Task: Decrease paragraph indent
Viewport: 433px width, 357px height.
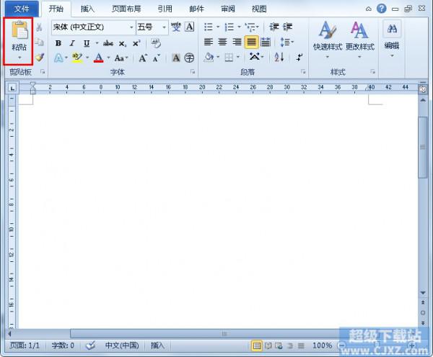Action: 274,27
